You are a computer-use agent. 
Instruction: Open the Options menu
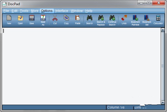[x=47, y=11]
